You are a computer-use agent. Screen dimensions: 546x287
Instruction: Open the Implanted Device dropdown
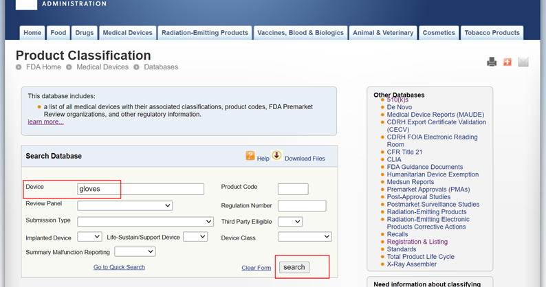(89, 237)
